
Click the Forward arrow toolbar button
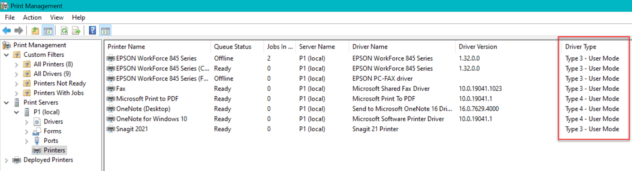click(19, 31)
